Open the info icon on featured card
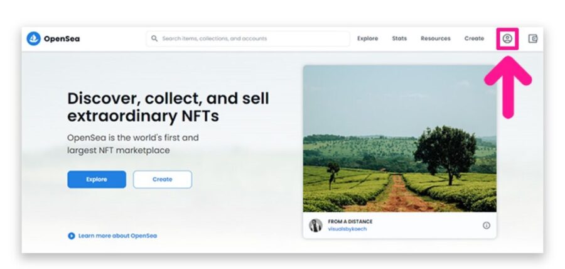The height and width of the screenshot is (269, 565). pos(486,226)
